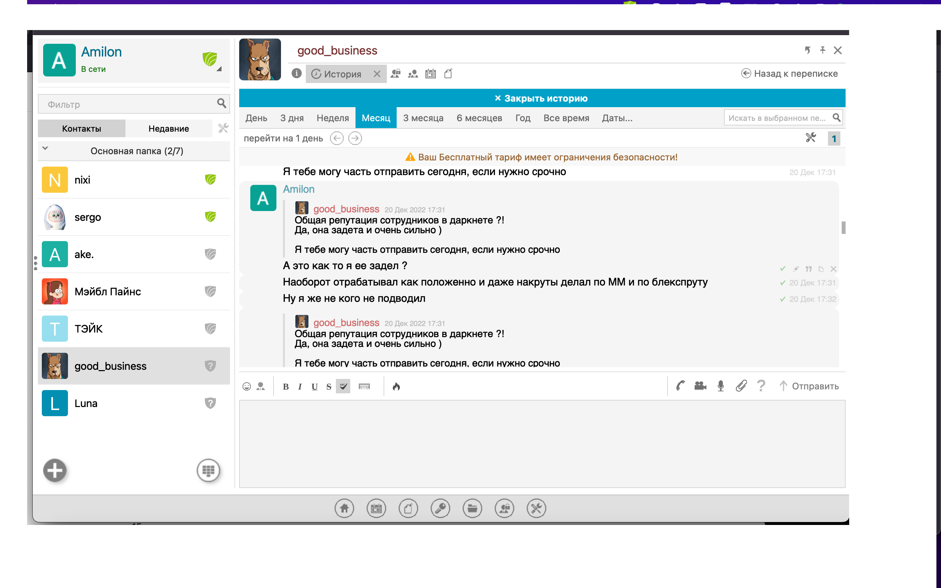This screenshot has width=941, height=588.
Task: Go to previous day arrow
Action: tap(337, 138)
